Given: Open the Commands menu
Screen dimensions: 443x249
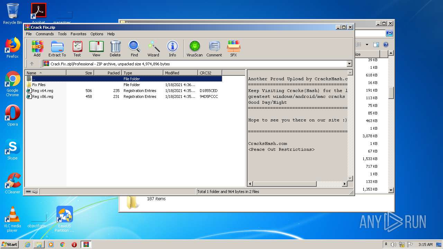Looking at the screenshot, I should (x=45, y=34).
